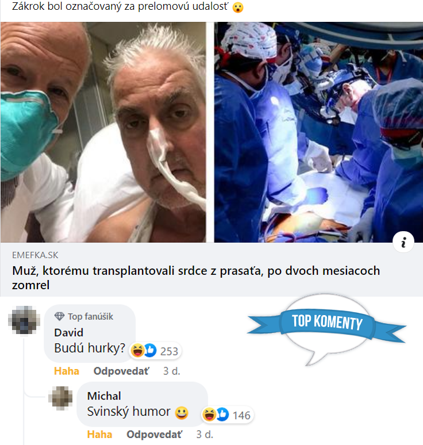Viewport: 423px width, 445px height.
Task: Click the surprised emoji in post caption
Action: [238, 7]
